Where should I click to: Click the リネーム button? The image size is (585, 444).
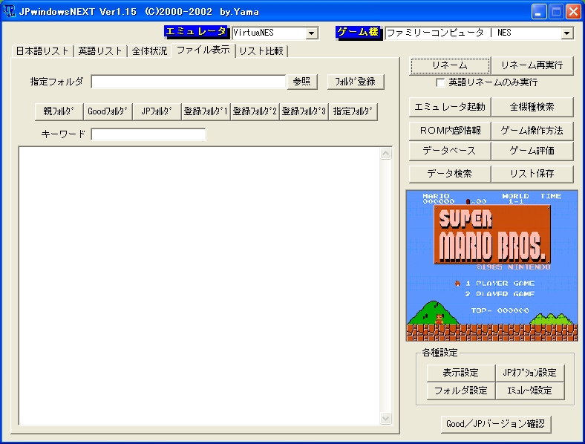click(450, 65)
